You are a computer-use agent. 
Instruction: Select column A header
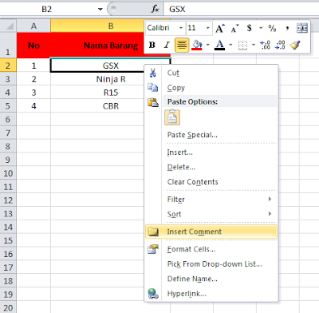pyautogui.click(x=33, y=26)
